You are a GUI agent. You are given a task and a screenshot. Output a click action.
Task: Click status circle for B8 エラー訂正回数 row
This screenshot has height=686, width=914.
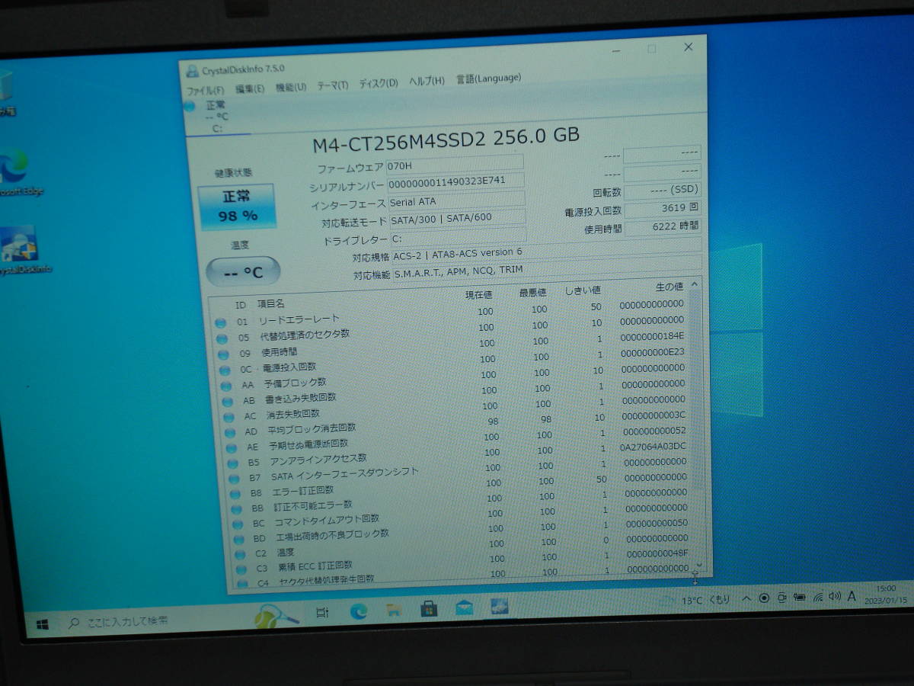tap(236, 494)
